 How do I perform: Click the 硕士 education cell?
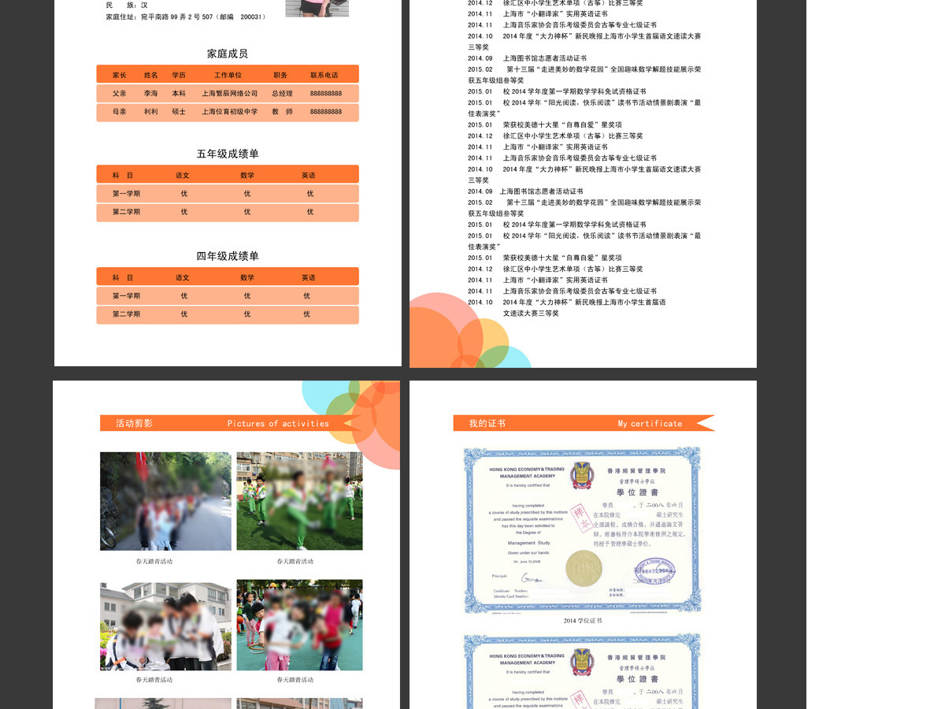click(179, 112)
